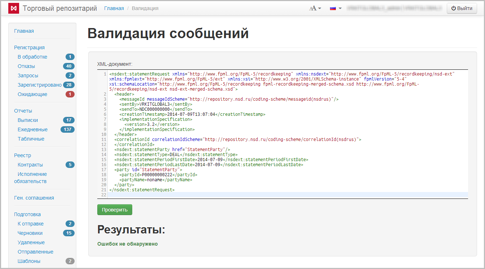
Task: Click the red Moscow Exchange logo icon
Action: click(x=14, y=8)
